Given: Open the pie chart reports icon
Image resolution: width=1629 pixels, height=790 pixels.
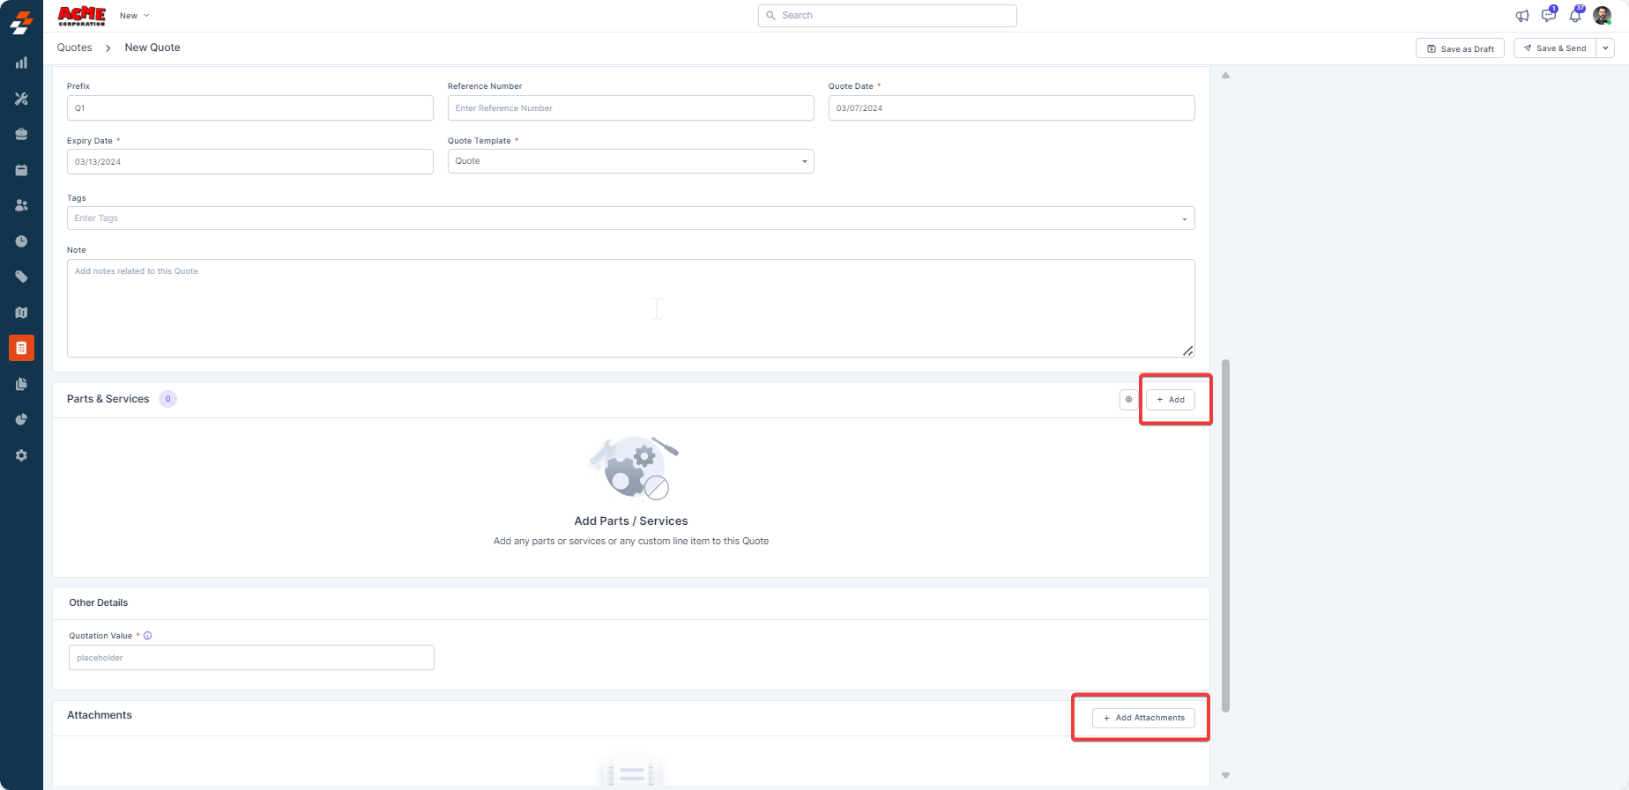Looking at the screenshot, I should coord(21,419).
